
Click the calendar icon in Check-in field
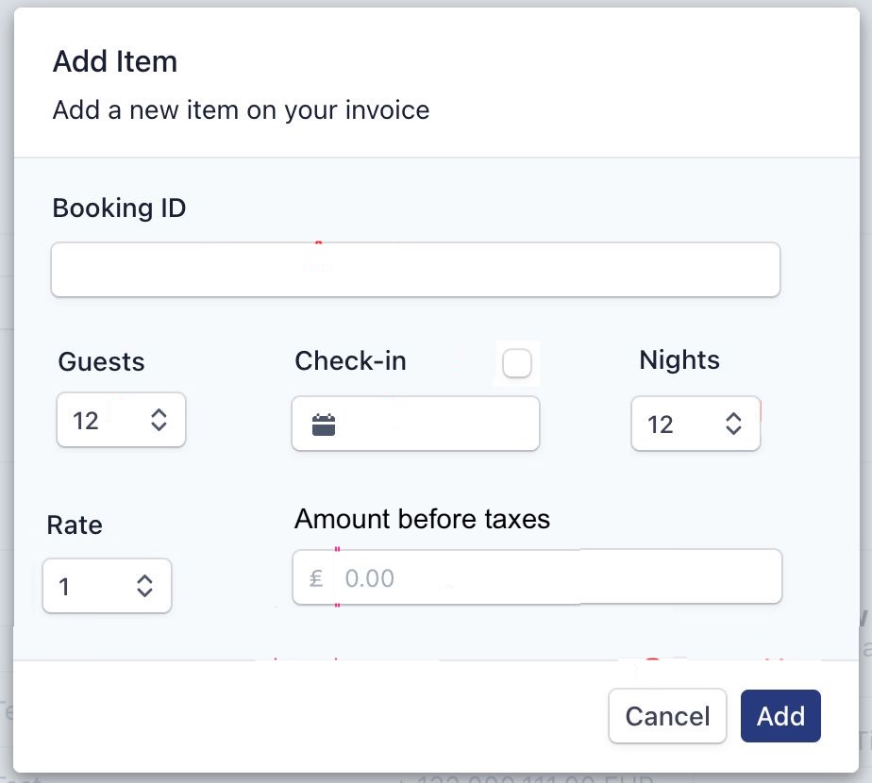[324, 425]
